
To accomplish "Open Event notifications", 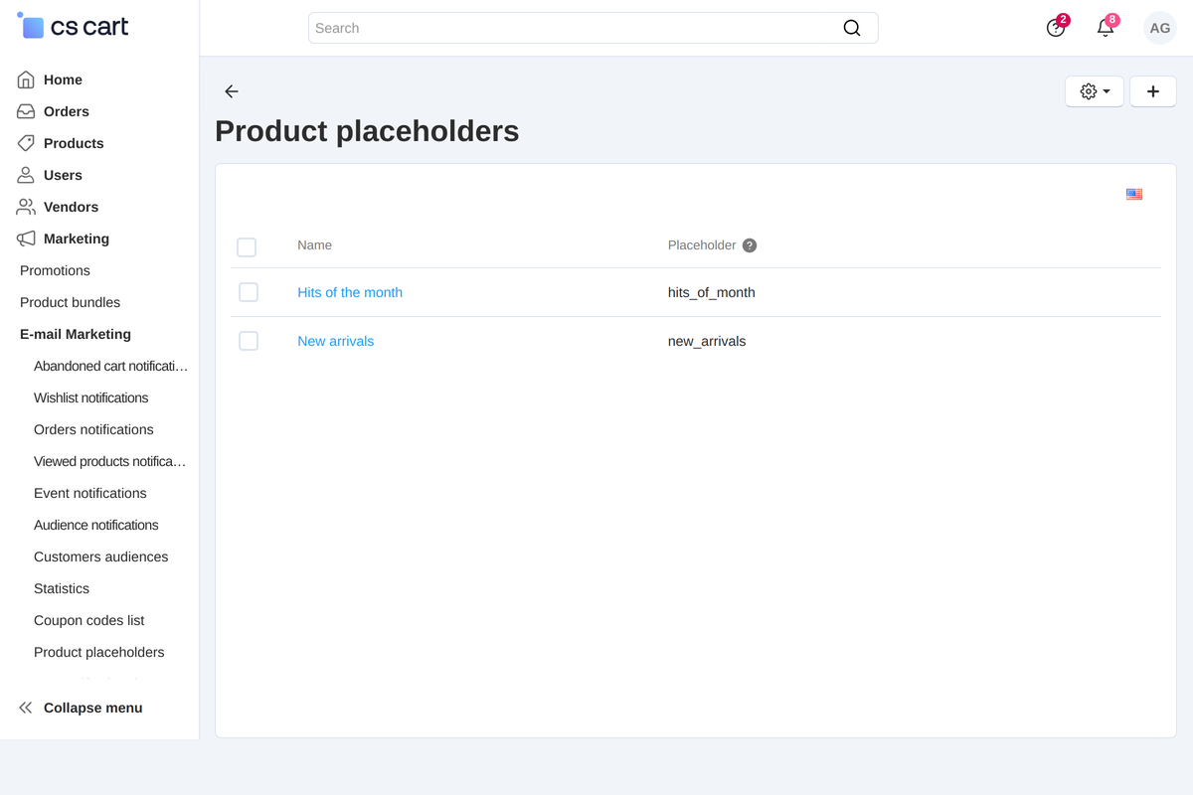I will 89,493.
